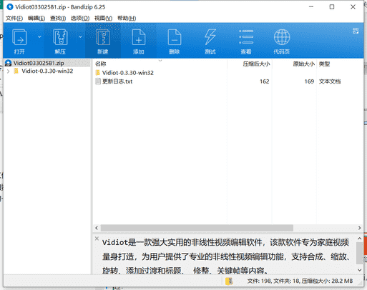The height and width of the screenshot is (290, 367).
Task: Click the left arrow of horizontal scrollbar
Action: pyautogui.click(x=97, y=228)
